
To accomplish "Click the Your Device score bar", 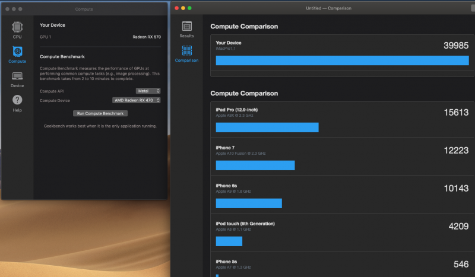I will pyautogui.click(x=343, y=61).
